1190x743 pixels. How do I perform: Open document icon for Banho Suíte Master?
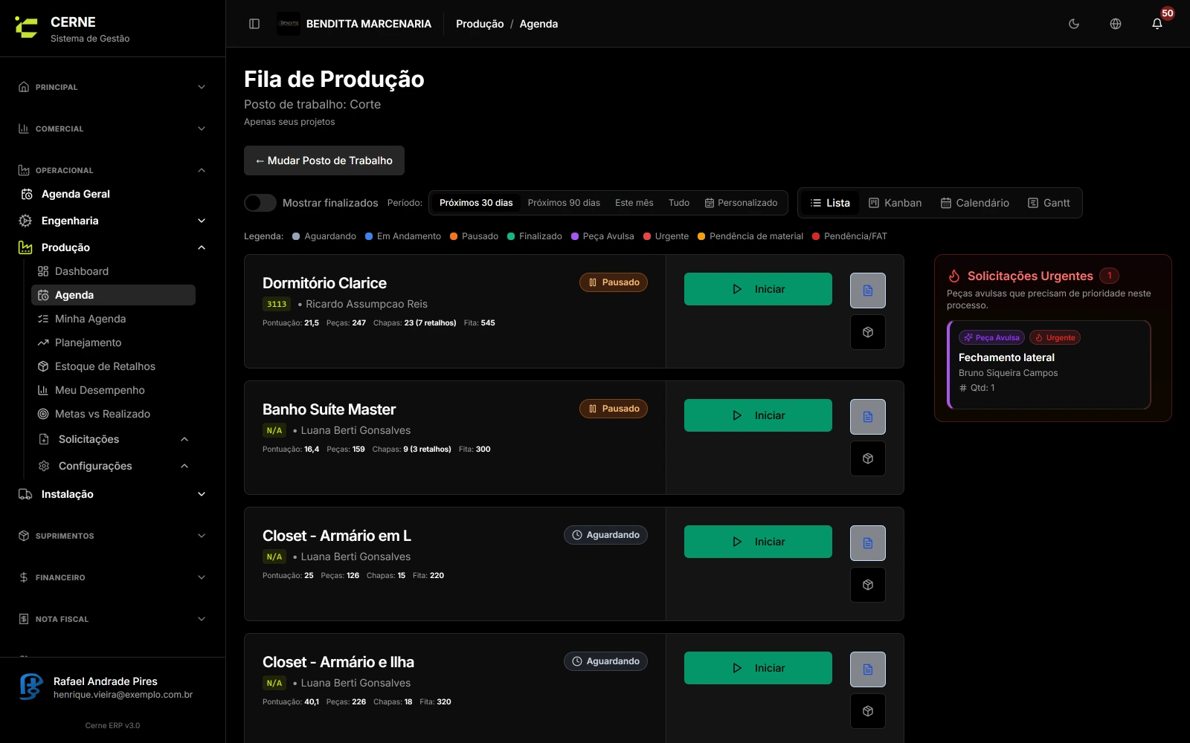[x=868, y=417]
